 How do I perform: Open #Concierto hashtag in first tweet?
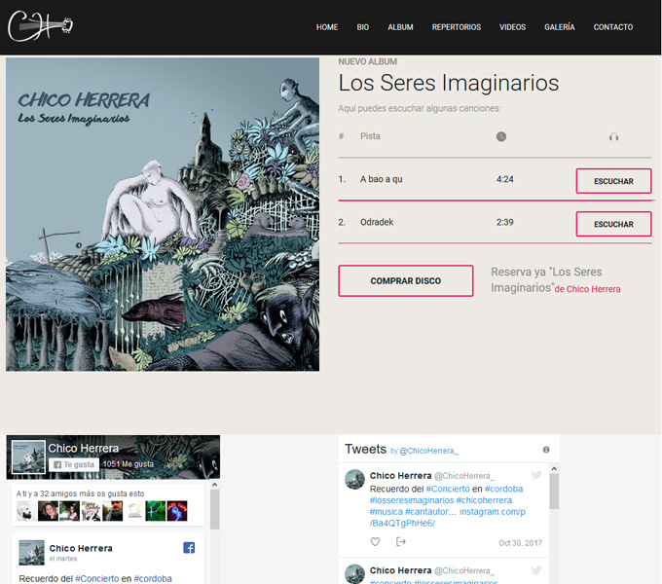click(448, 489)
